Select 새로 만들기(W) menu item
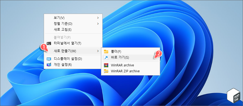The height and width of the screenshot is (106, 243). [x=73, y=51]
